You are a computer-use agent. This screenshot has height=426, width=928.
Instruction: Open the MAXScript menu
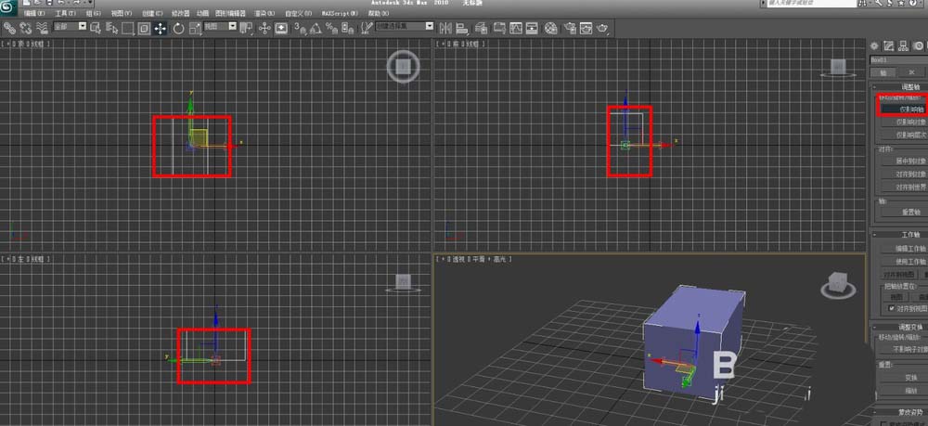coord(341,13)
